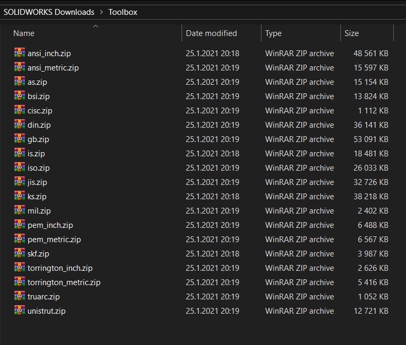This screenshot has height=345, width=406.
Task: Select the file name mil.zip
Action: point(39,211)
